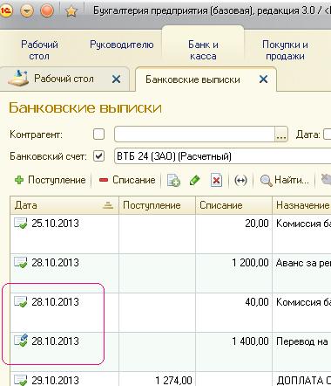Screen dimensions: 331x386
Task: Click the set interval arrows icon
Action: (240, 181)
